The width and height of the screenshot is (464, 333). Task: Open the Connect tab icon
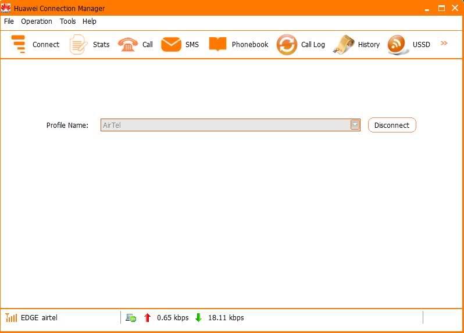click(x=19, y=44)
